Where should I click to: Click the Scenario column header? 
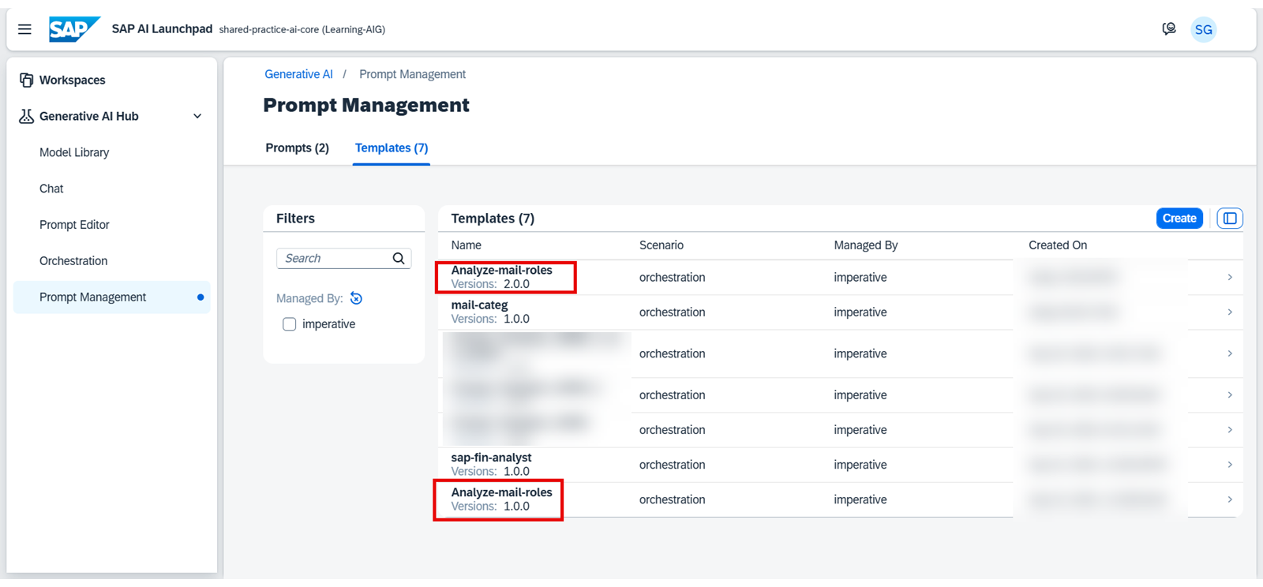(661, 245)
